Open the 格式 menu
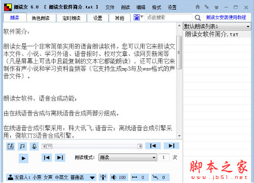The width and height of the screenshot is (254, 183). pyautogui.click(x=156, y=7)
